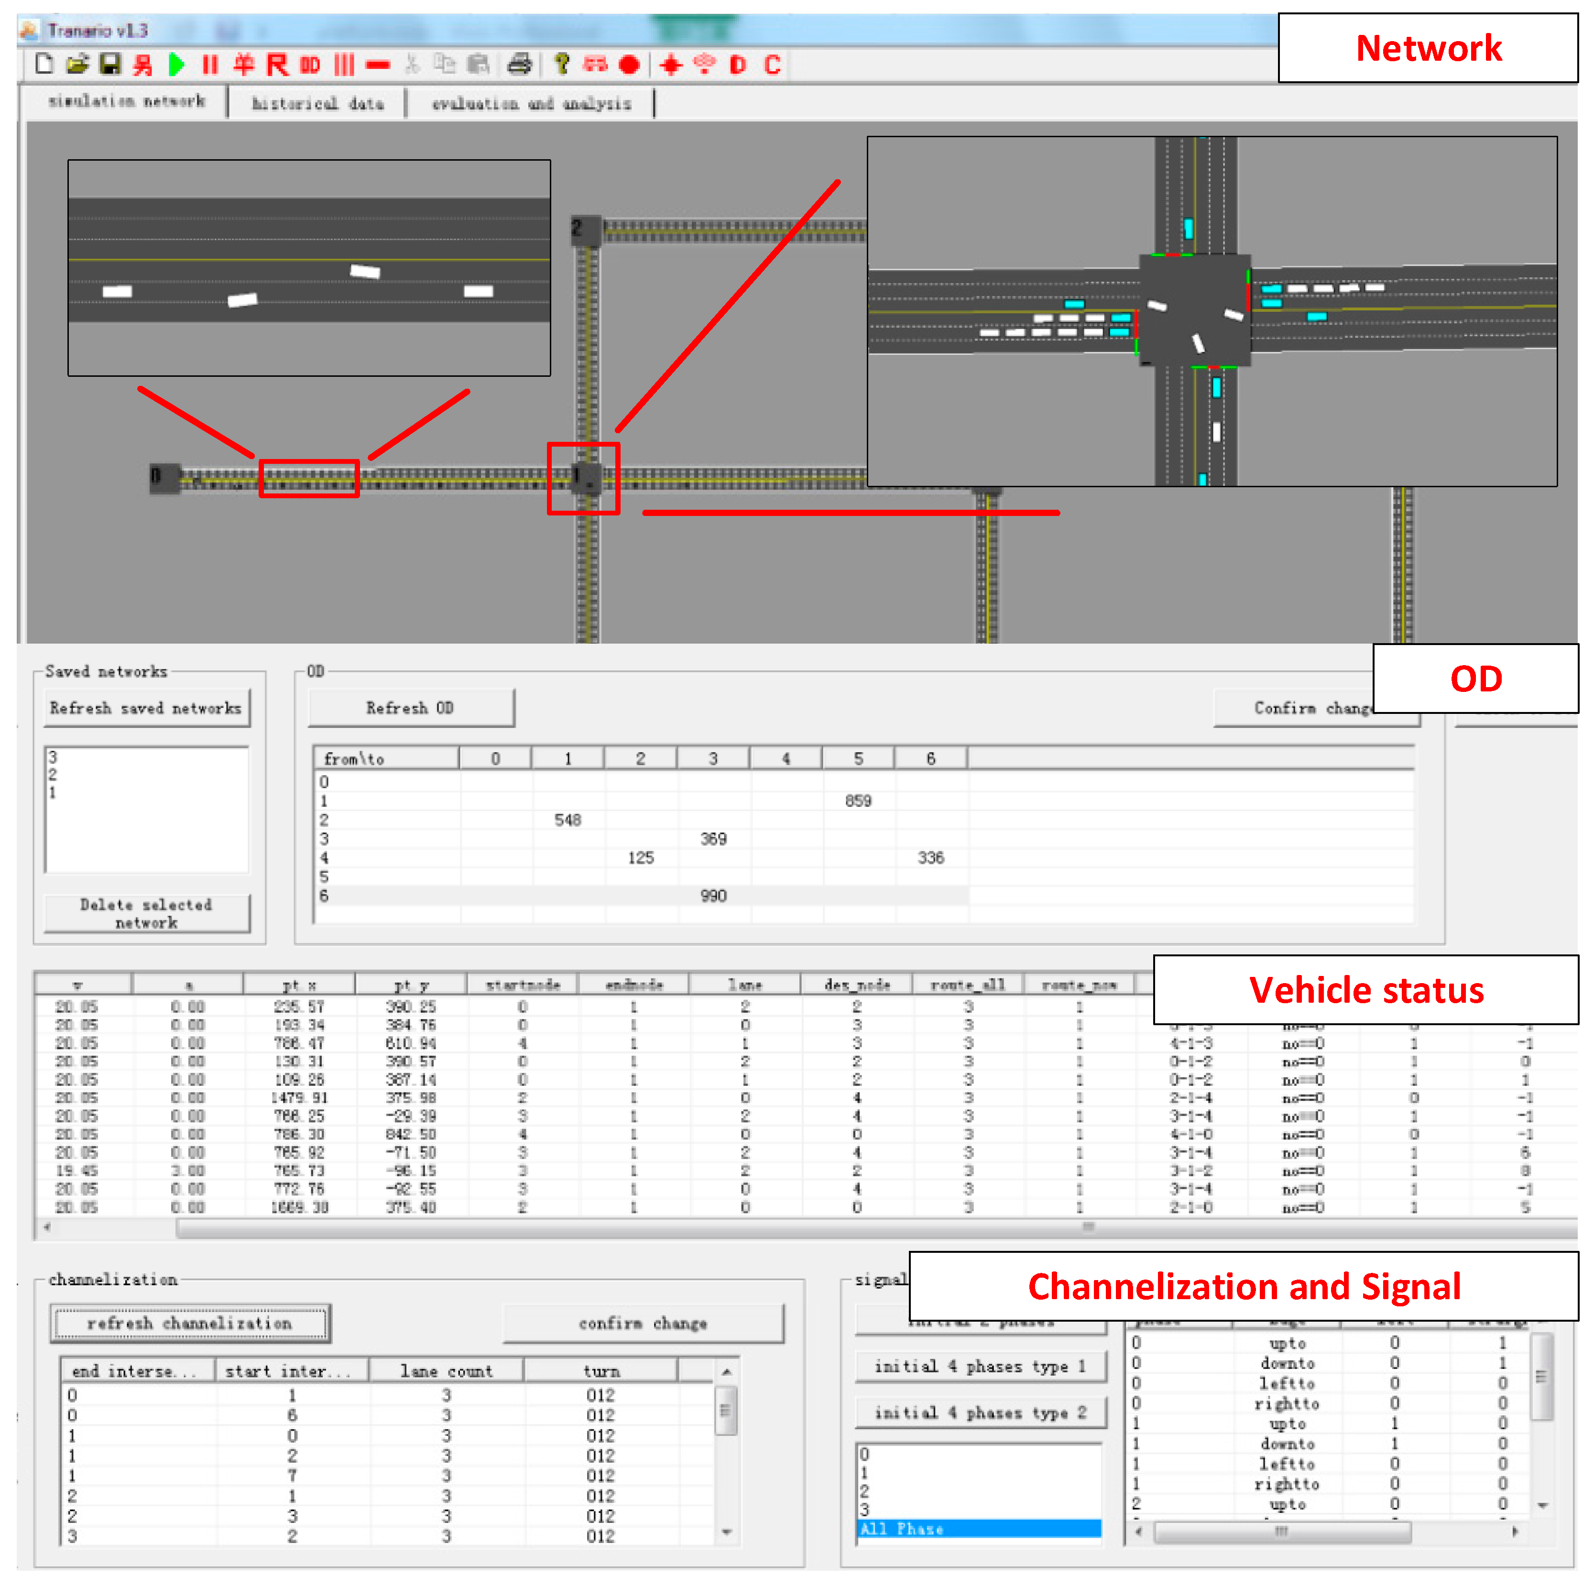Click the green play simulation icon
The width and height of the screenshot is (1594, 1588).
click(176, 65)
